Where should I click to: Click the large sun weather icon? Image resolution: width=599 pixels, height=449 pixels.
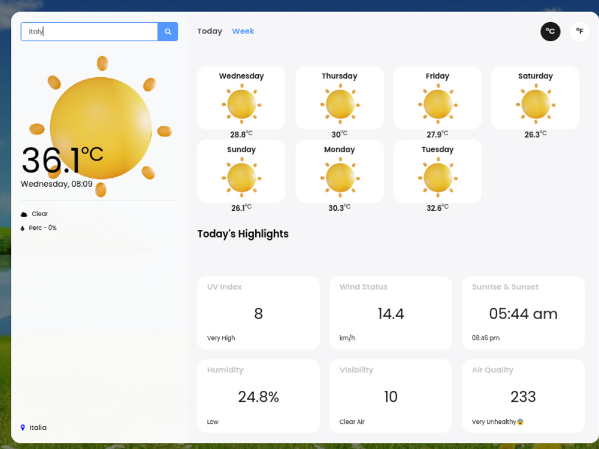pyautogui.click(x=101, y=127)
